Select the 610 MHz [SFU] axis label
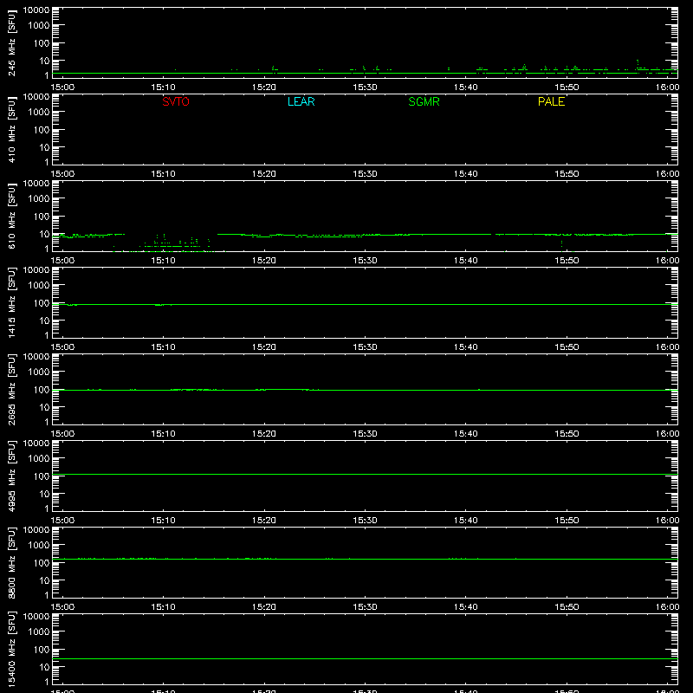 click(12, 217)
